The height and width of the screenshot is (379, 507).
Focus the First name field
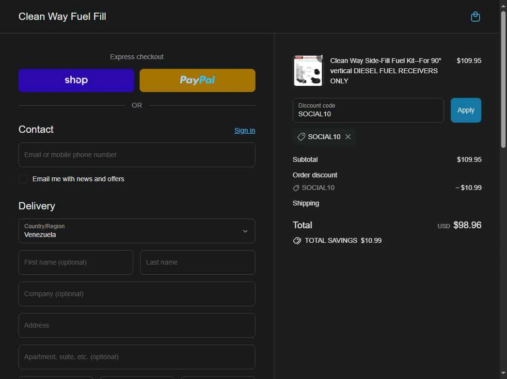(76, 262)
